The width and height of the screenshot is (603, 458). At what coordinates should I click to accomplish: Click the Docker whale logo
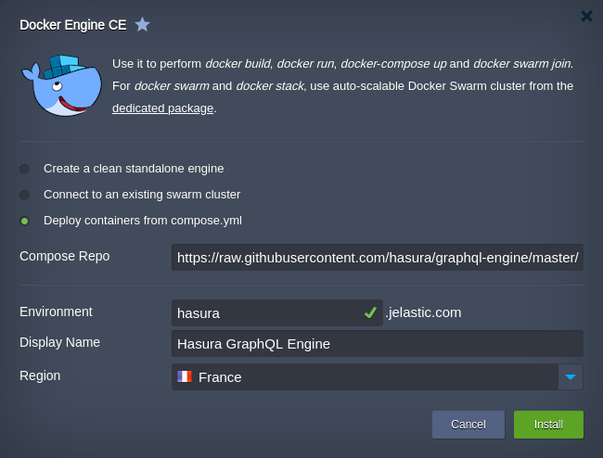[62, 85]
